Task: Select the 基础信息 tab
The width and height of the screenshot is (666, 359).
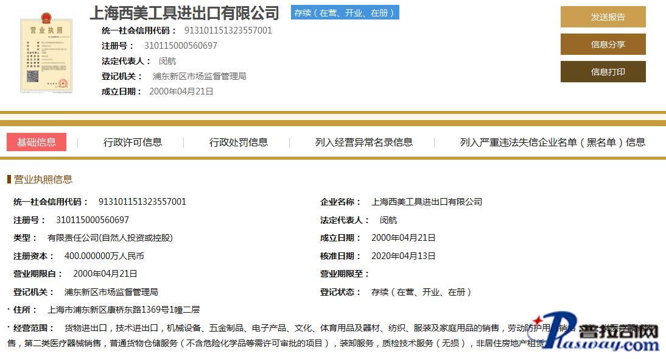Action: pyautogui.click(x=37, y=142)
